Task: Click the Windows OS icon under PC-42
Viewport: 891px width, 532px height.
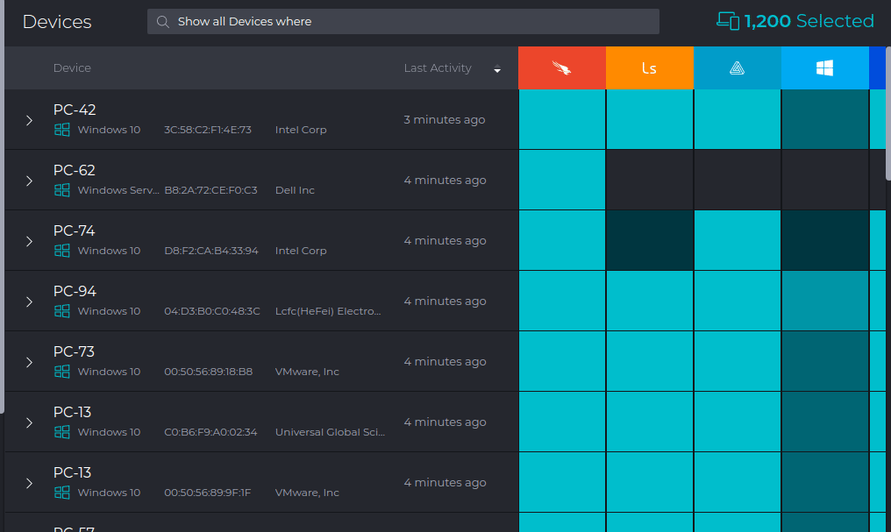Action: pyautogui.click(x=61, y=130)
